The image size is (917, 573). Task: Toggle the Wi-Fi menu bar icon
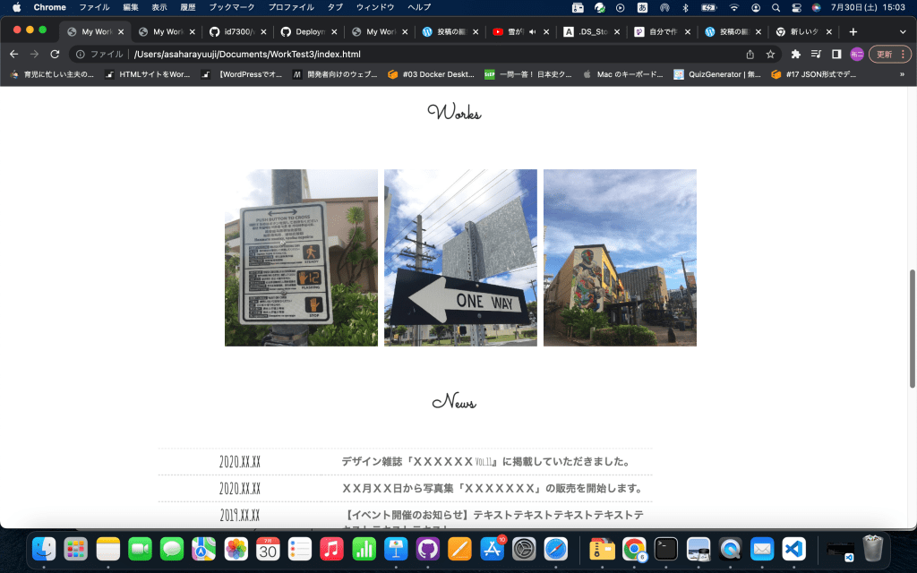tap(734, 7)
